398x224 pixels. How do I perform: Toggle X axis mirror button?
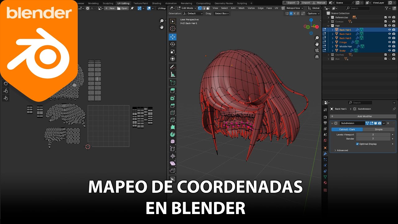pos(291,13)
